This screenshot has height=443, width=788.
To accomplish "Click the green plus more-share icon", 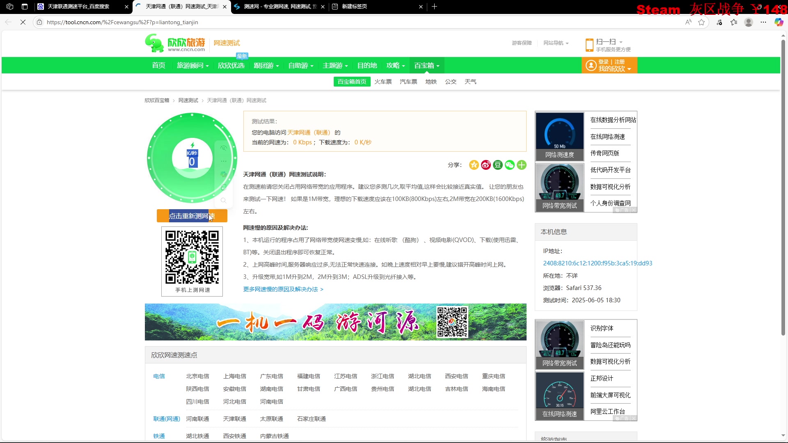I will [x=522, y=165].
